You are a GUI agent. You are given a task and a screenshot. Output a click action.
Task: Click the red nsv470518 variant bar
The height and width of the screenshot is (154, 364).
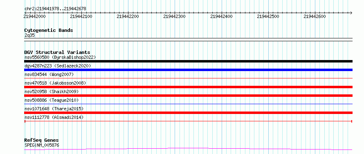[188, 87]
